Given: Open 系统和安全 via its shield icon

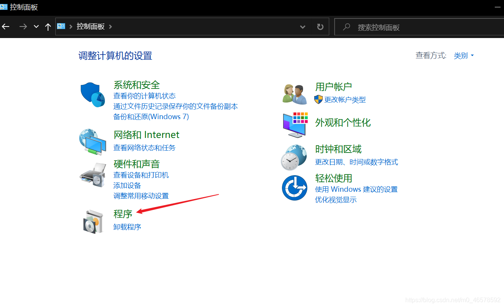Looking at the screenshot, I should pos(93,94).
